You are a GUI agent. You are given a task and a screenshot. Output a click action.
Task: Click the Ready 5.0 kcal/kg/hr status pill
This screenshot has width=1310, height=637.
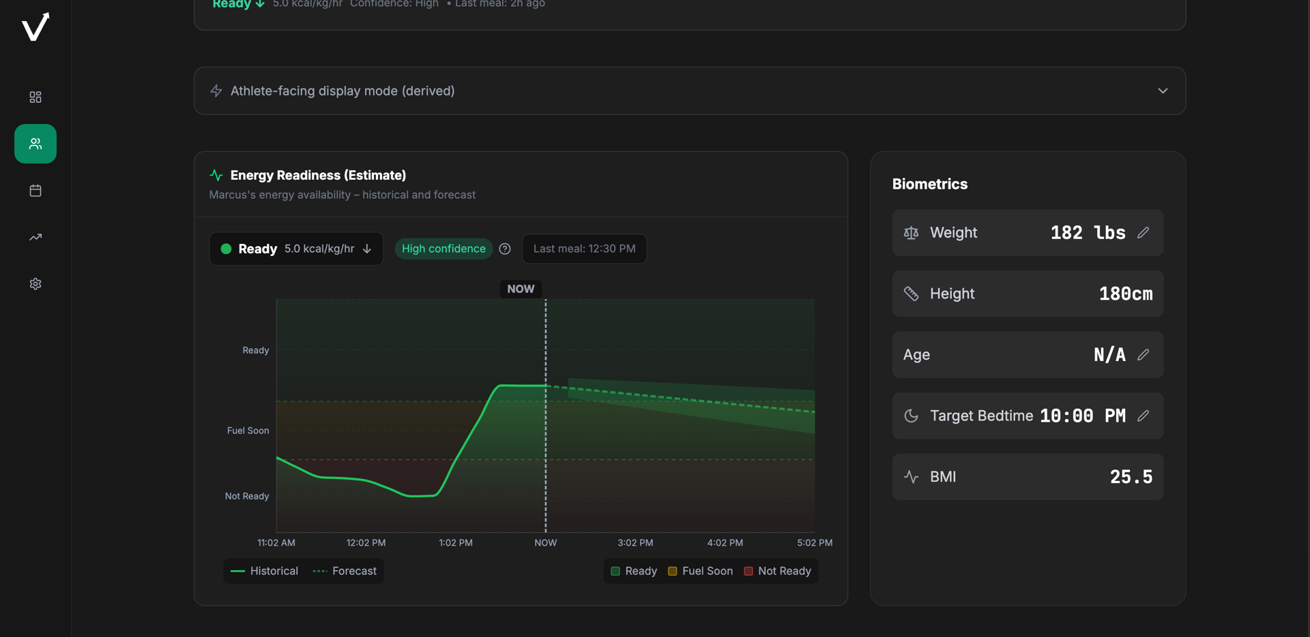pyautogui.click(x=296, y=249)
